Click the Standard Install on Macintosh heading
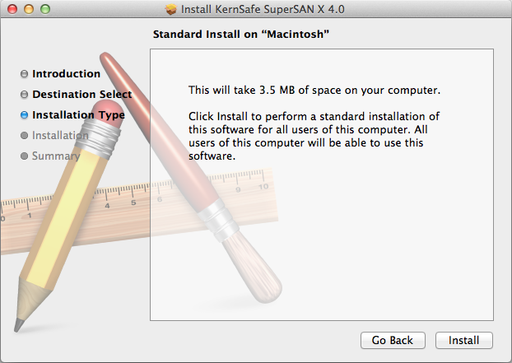The image size is (512, 363). (241, 35)
